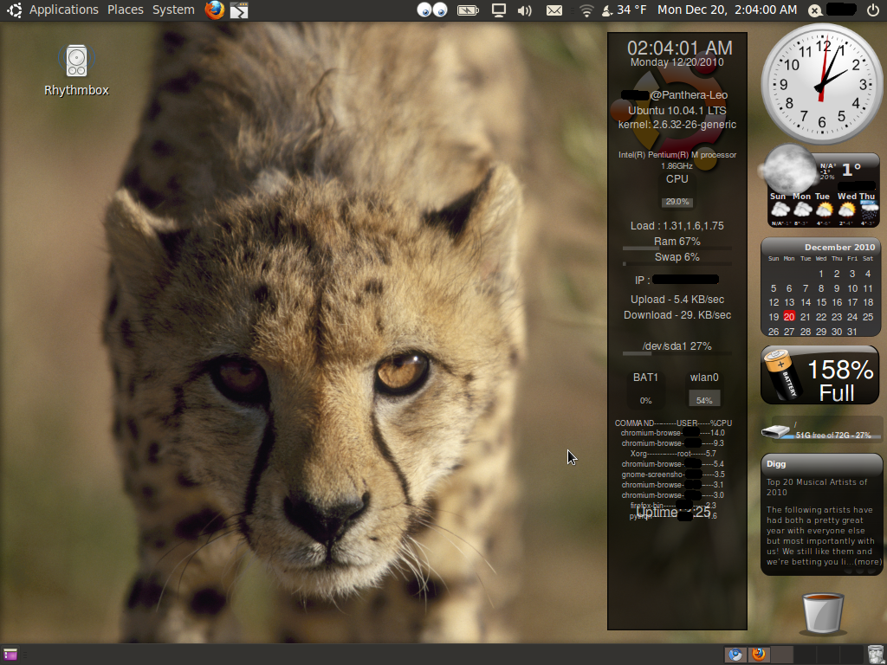Launch Firefox from the top panel
The height and width of the screenshot is (665, 887).
tap(215, 10)
